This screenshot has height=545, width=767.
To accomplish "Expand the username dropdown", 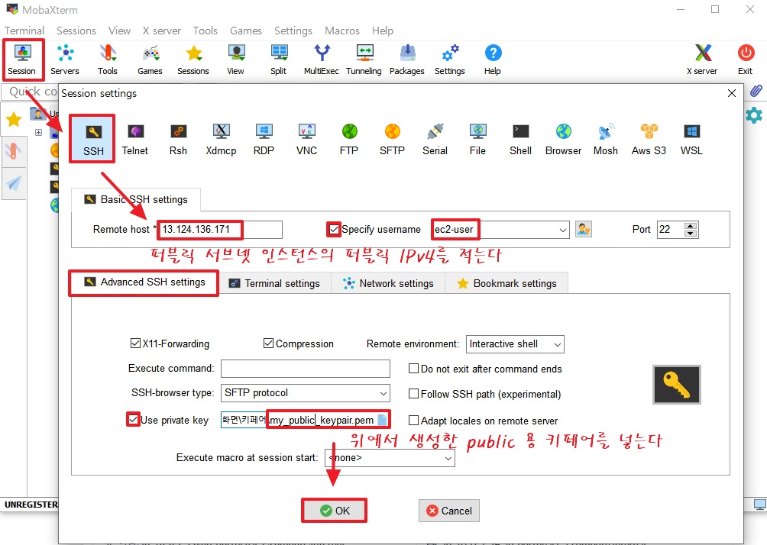I will point(562,230).
